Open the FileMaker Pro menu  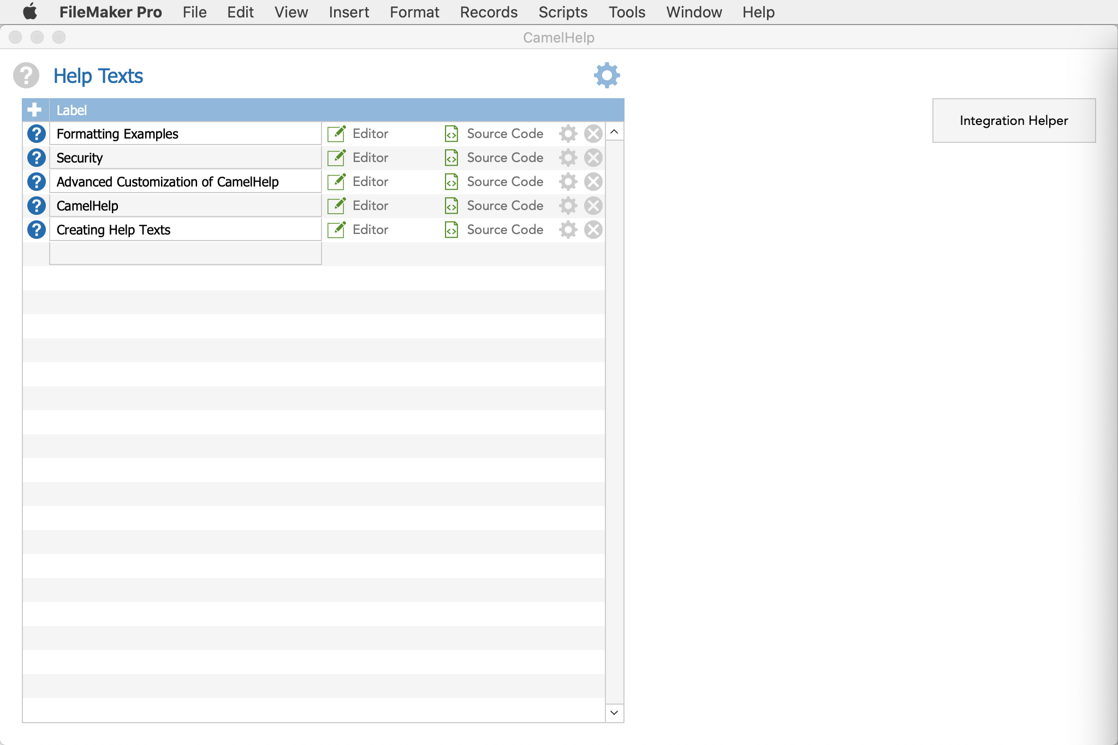[x=111, y=12]
